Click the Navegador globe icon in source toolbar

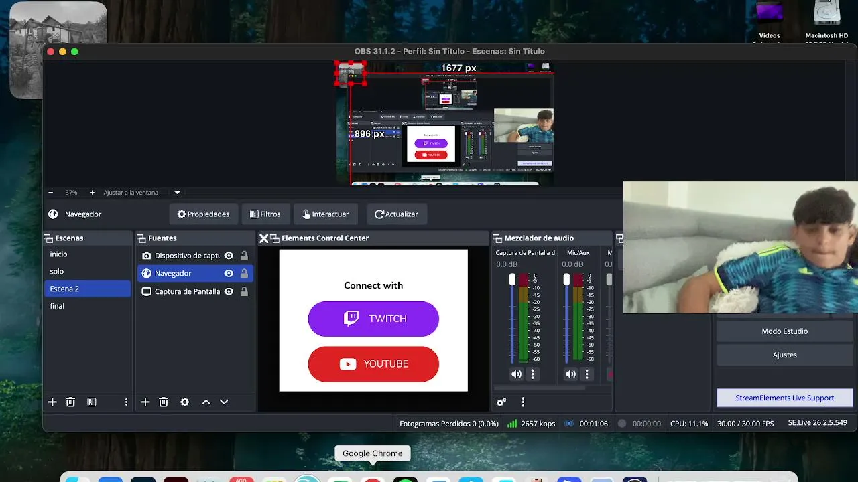pos(53,214)
